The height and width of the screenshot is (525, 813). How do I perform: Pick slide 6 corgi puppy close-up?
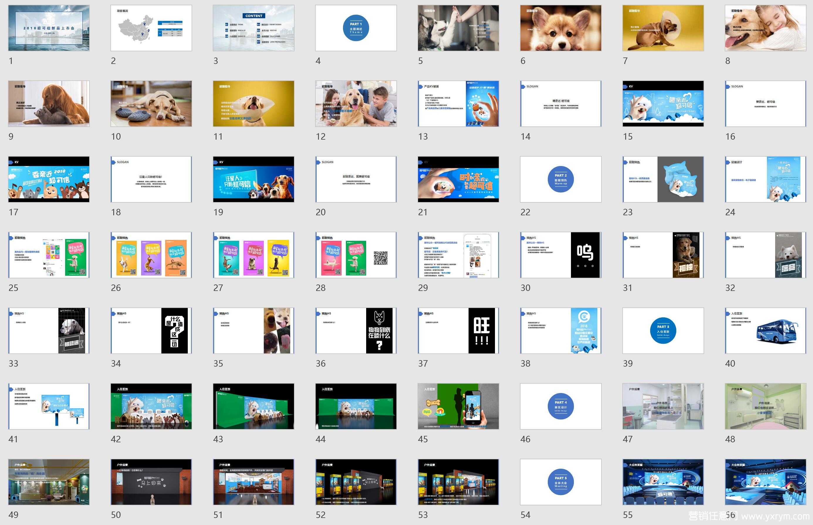tap(561, 28)
